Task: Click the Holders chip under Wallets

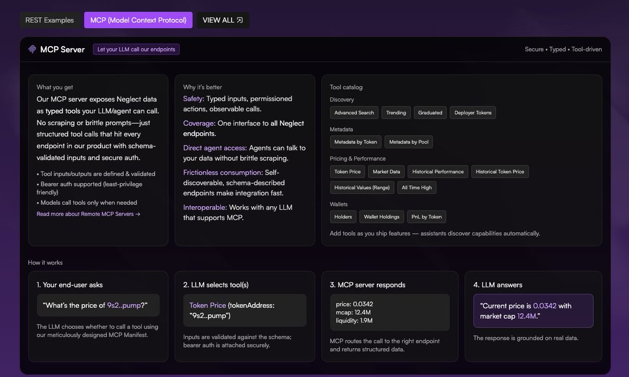Action: coord(343,217)
